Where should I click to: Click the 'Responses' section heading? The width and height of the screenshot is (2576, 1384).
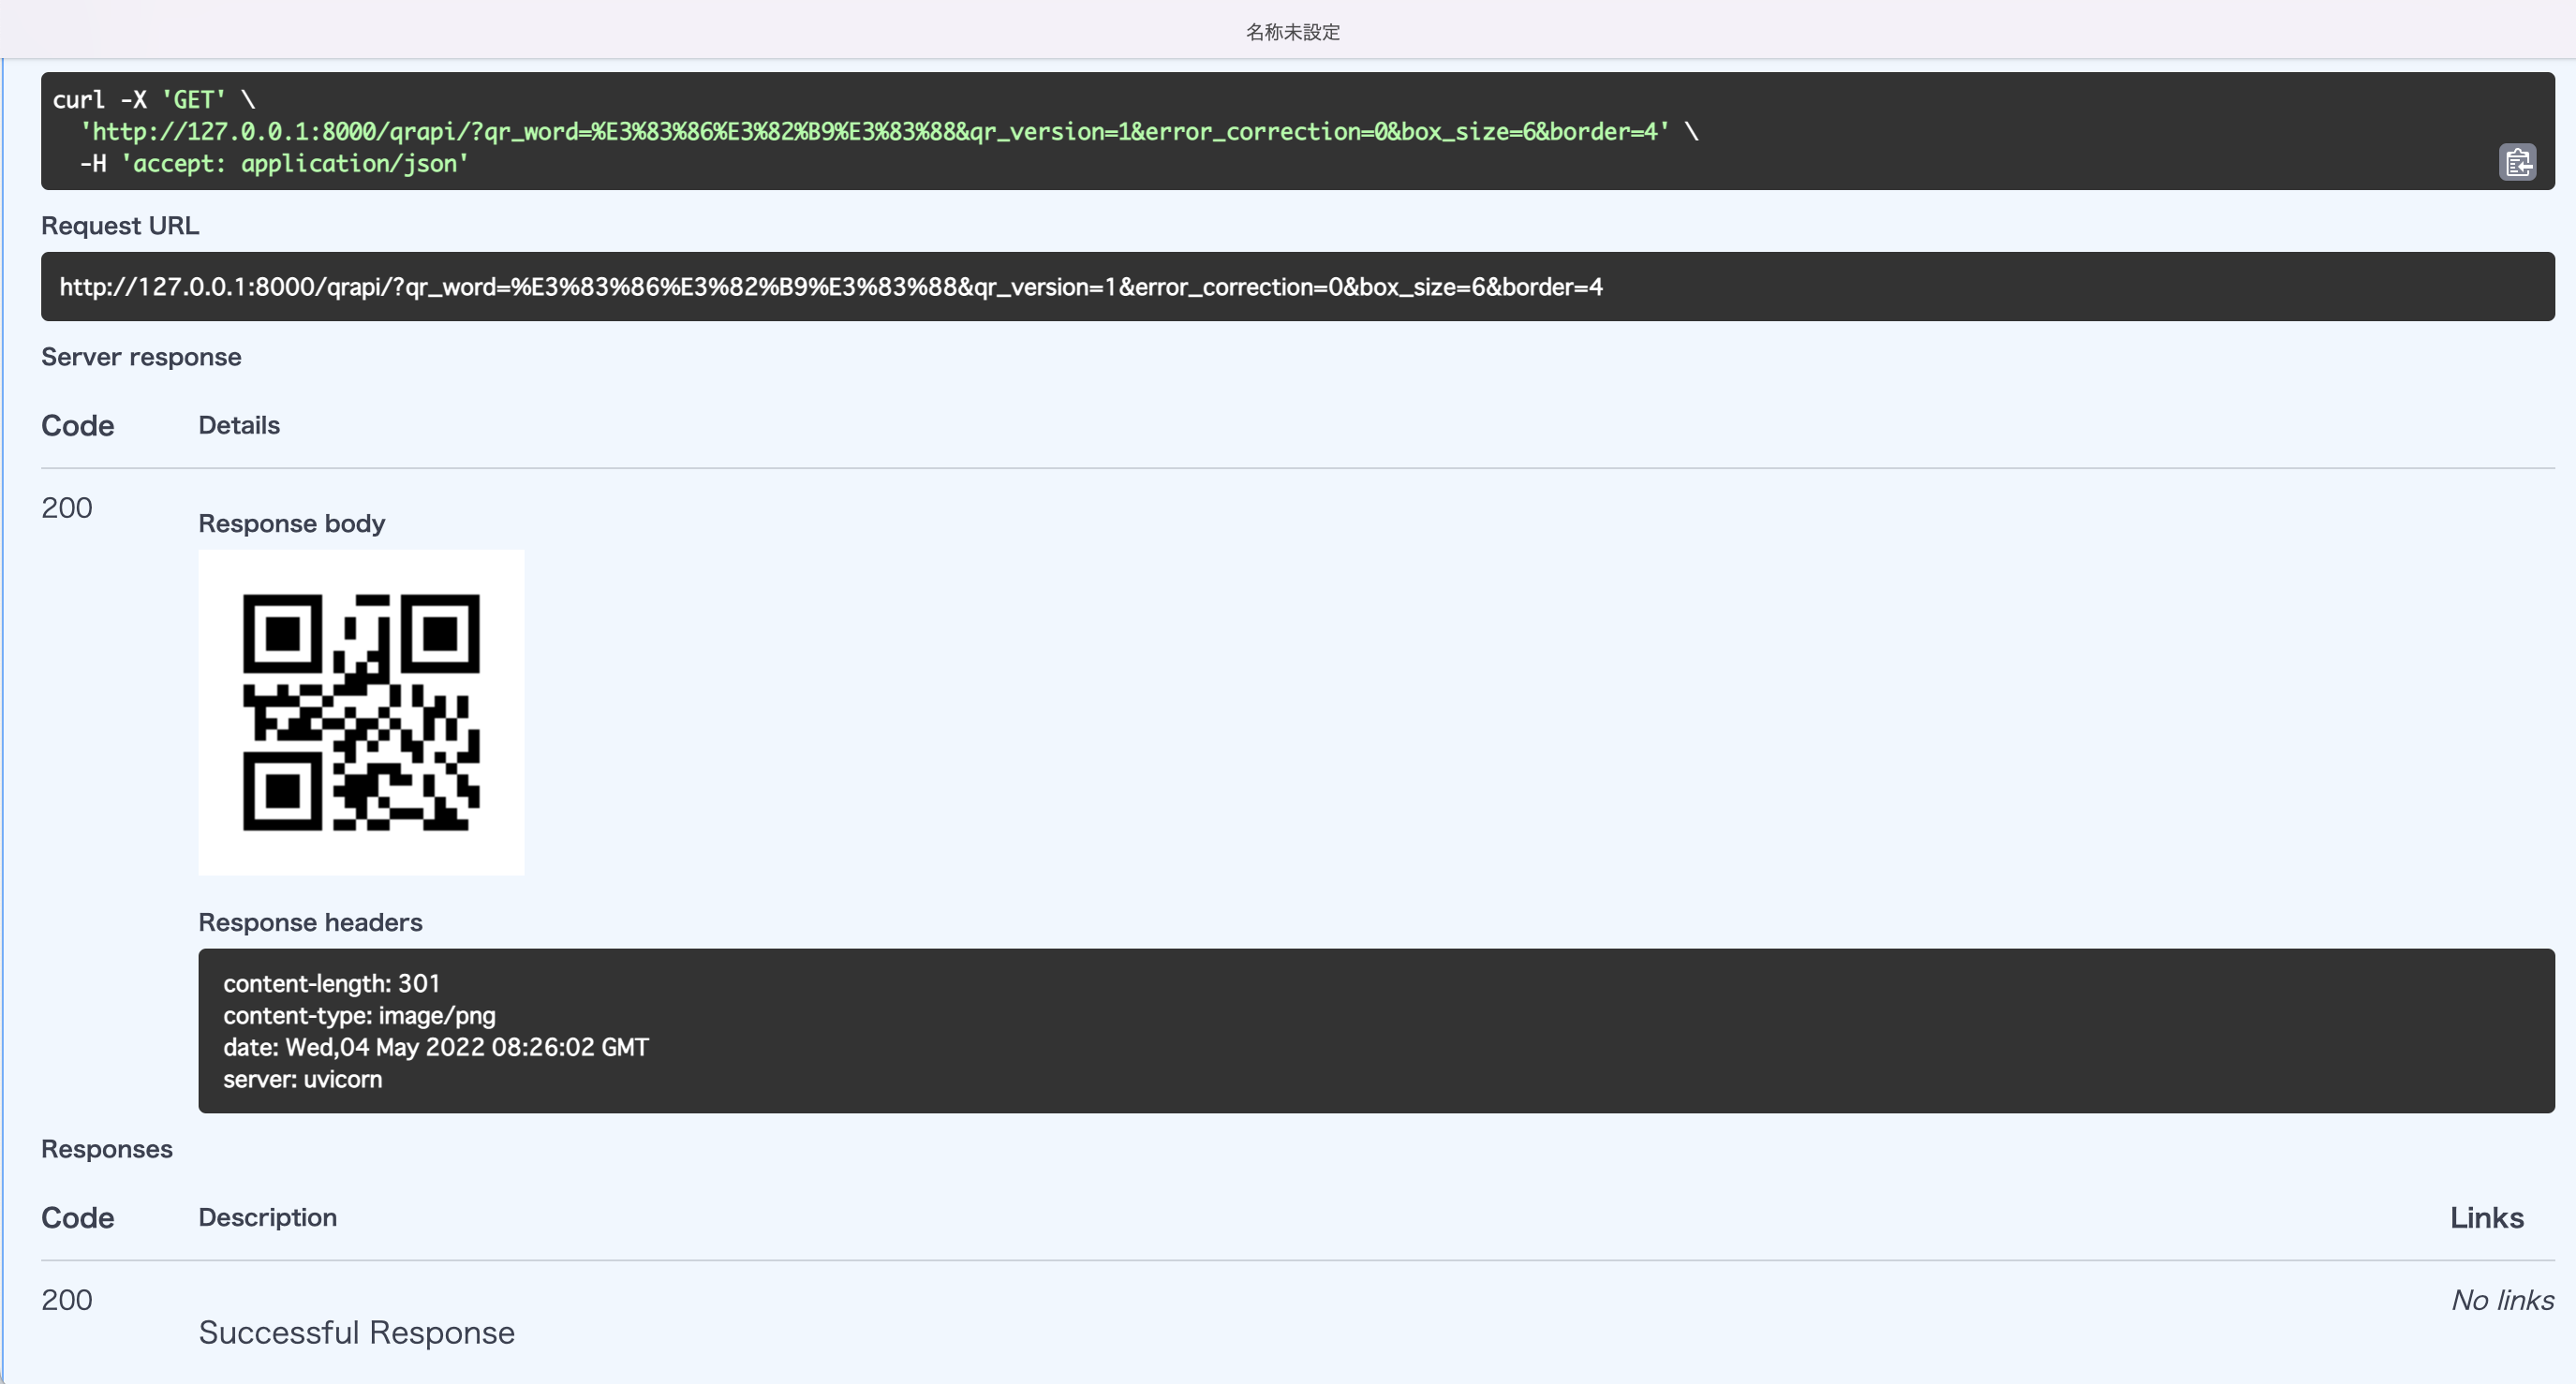[107, 1149]
